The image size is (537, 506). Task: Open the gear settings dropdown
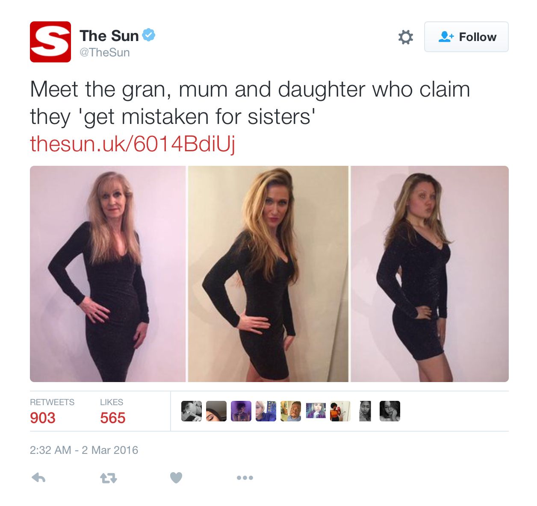click(x=406, y=37)
